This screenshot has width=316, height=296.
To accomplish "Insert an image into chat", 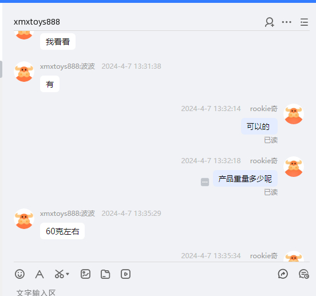I will coord(85,274).
